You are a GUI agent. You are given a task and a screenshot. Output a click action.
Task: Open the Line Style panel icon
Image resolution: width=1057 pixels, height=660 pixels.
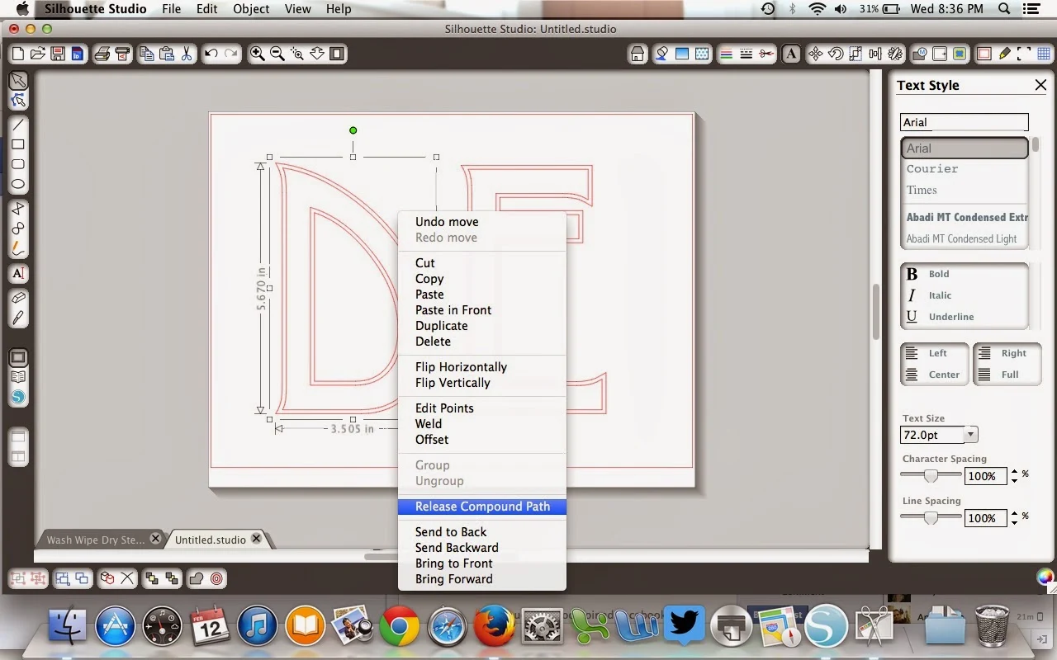pyautogui.click(x=746, y=54)
